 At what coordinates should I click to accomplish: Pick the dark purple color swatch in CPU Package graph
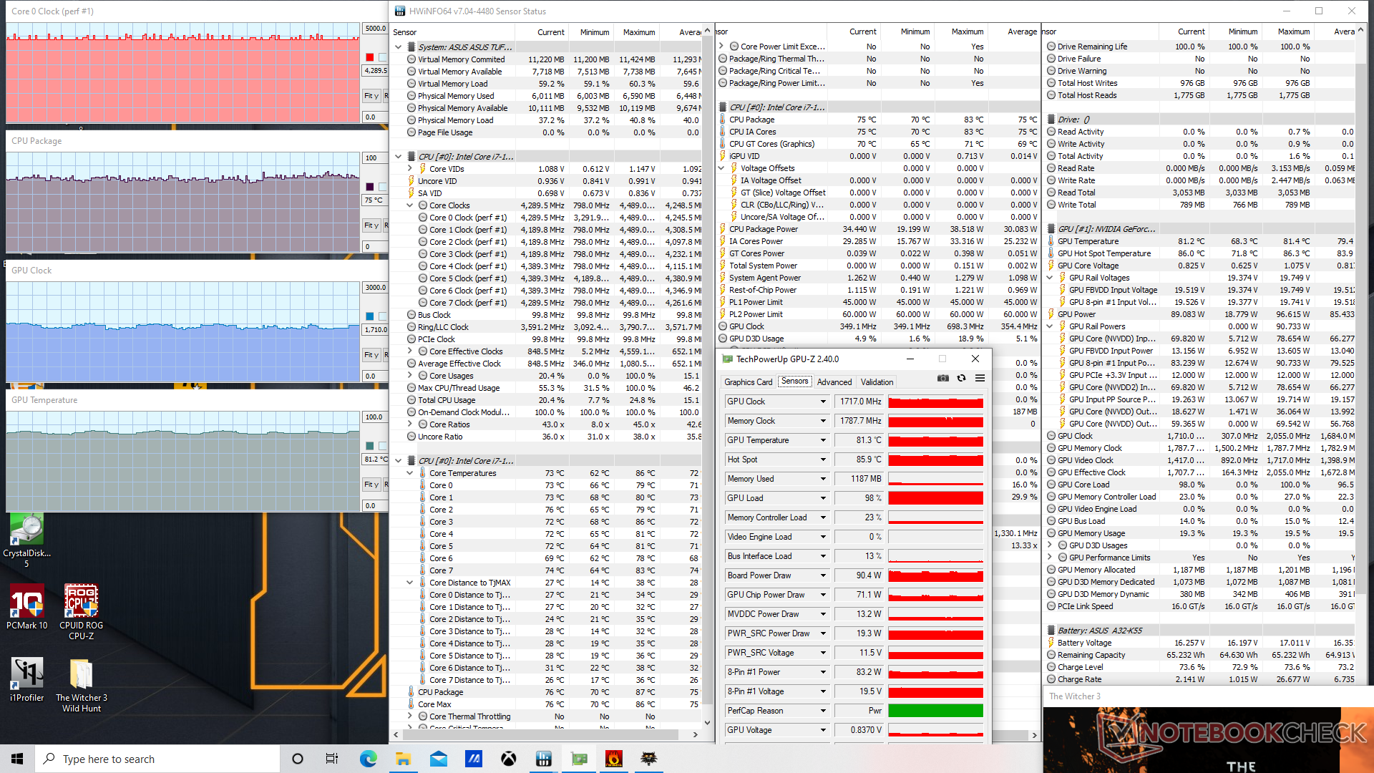(369, 187)
